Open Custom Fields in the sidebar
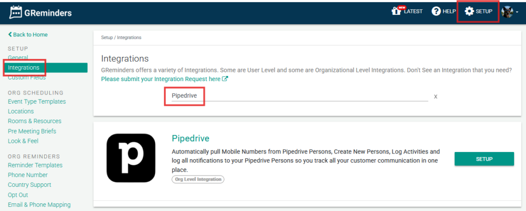Viewport: 526px width, 211px height. click(x=27, y=78)
